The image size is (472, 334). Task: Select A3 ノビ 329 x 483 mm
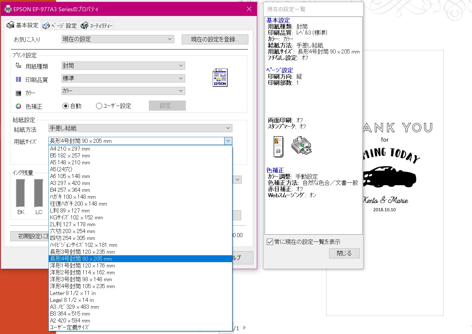[140, 307]
